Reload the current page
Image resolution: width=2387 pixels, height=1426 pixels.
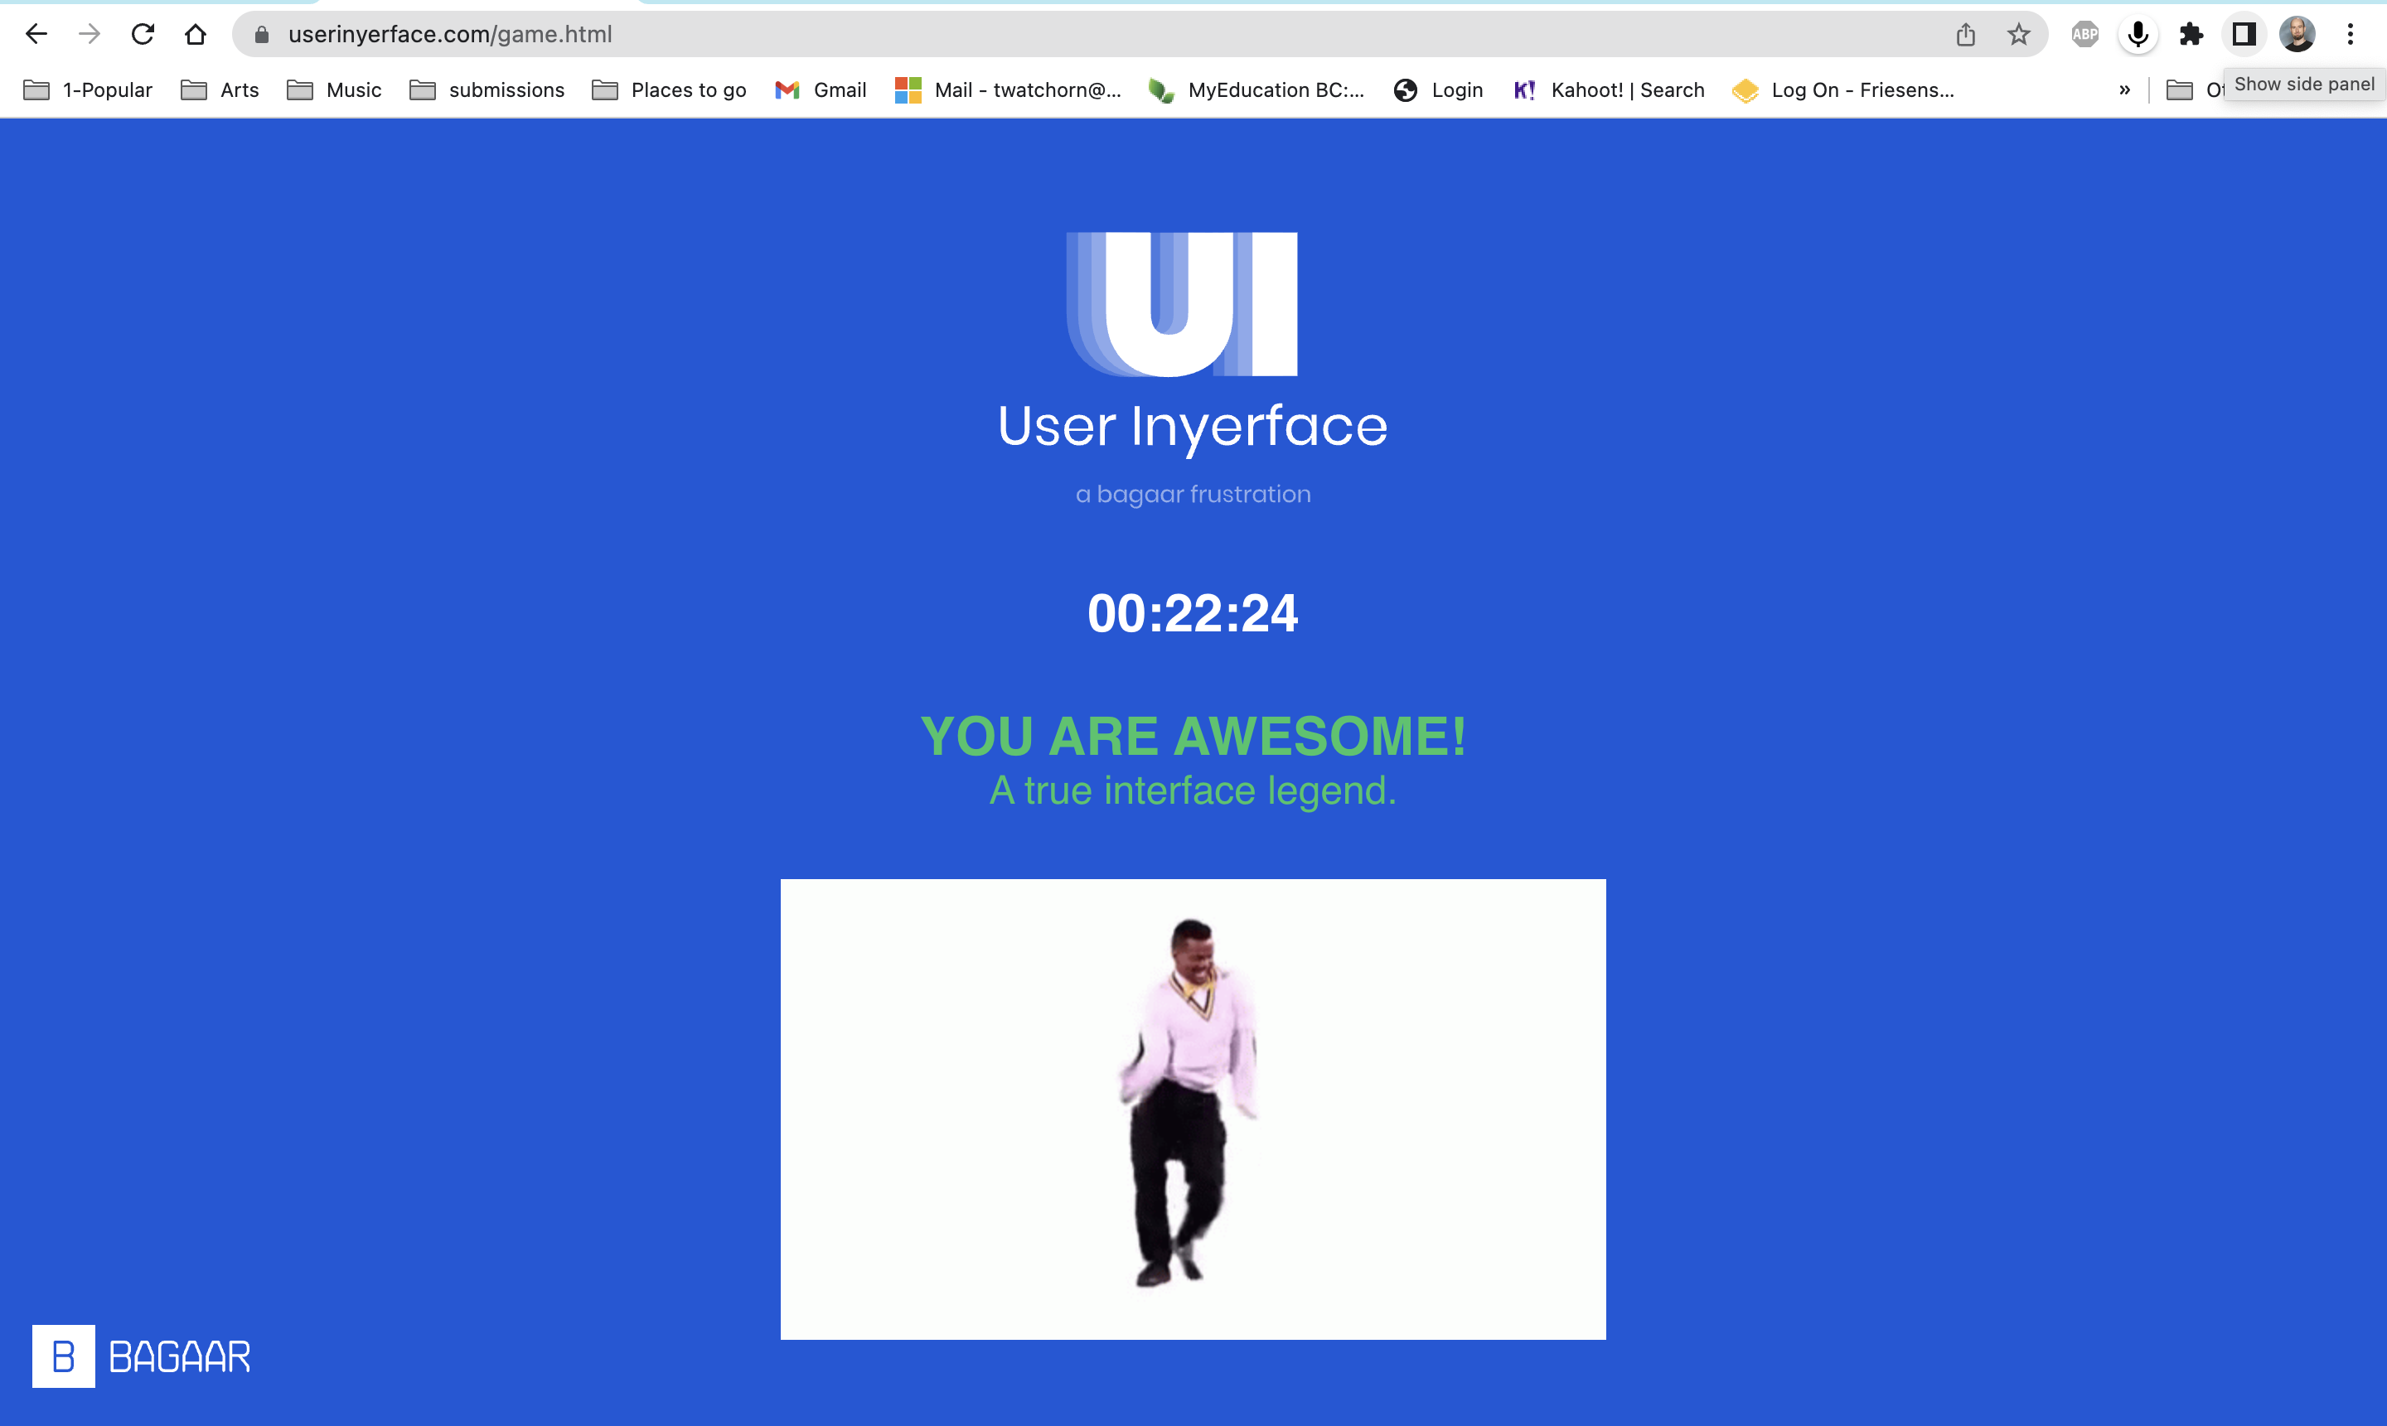tap(143, 35)
